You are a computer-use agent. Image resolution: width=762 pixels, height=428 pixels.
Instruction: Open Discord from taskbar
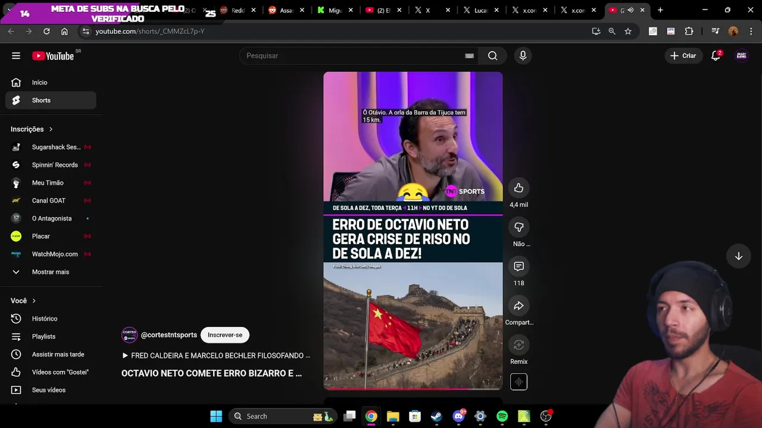[x=458, y=416]
